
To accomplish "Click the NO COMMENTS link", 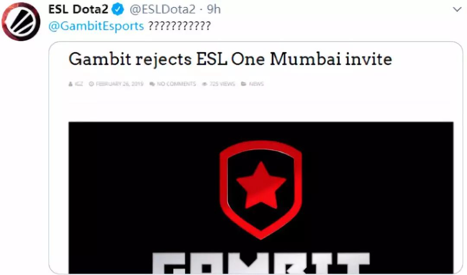I will coord(176,84).
